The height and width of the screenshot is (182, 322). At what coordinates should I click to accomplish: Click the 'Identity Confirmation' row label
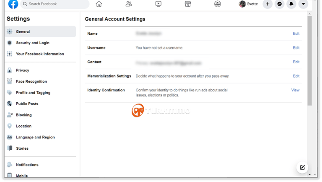(x=106, y=90)
